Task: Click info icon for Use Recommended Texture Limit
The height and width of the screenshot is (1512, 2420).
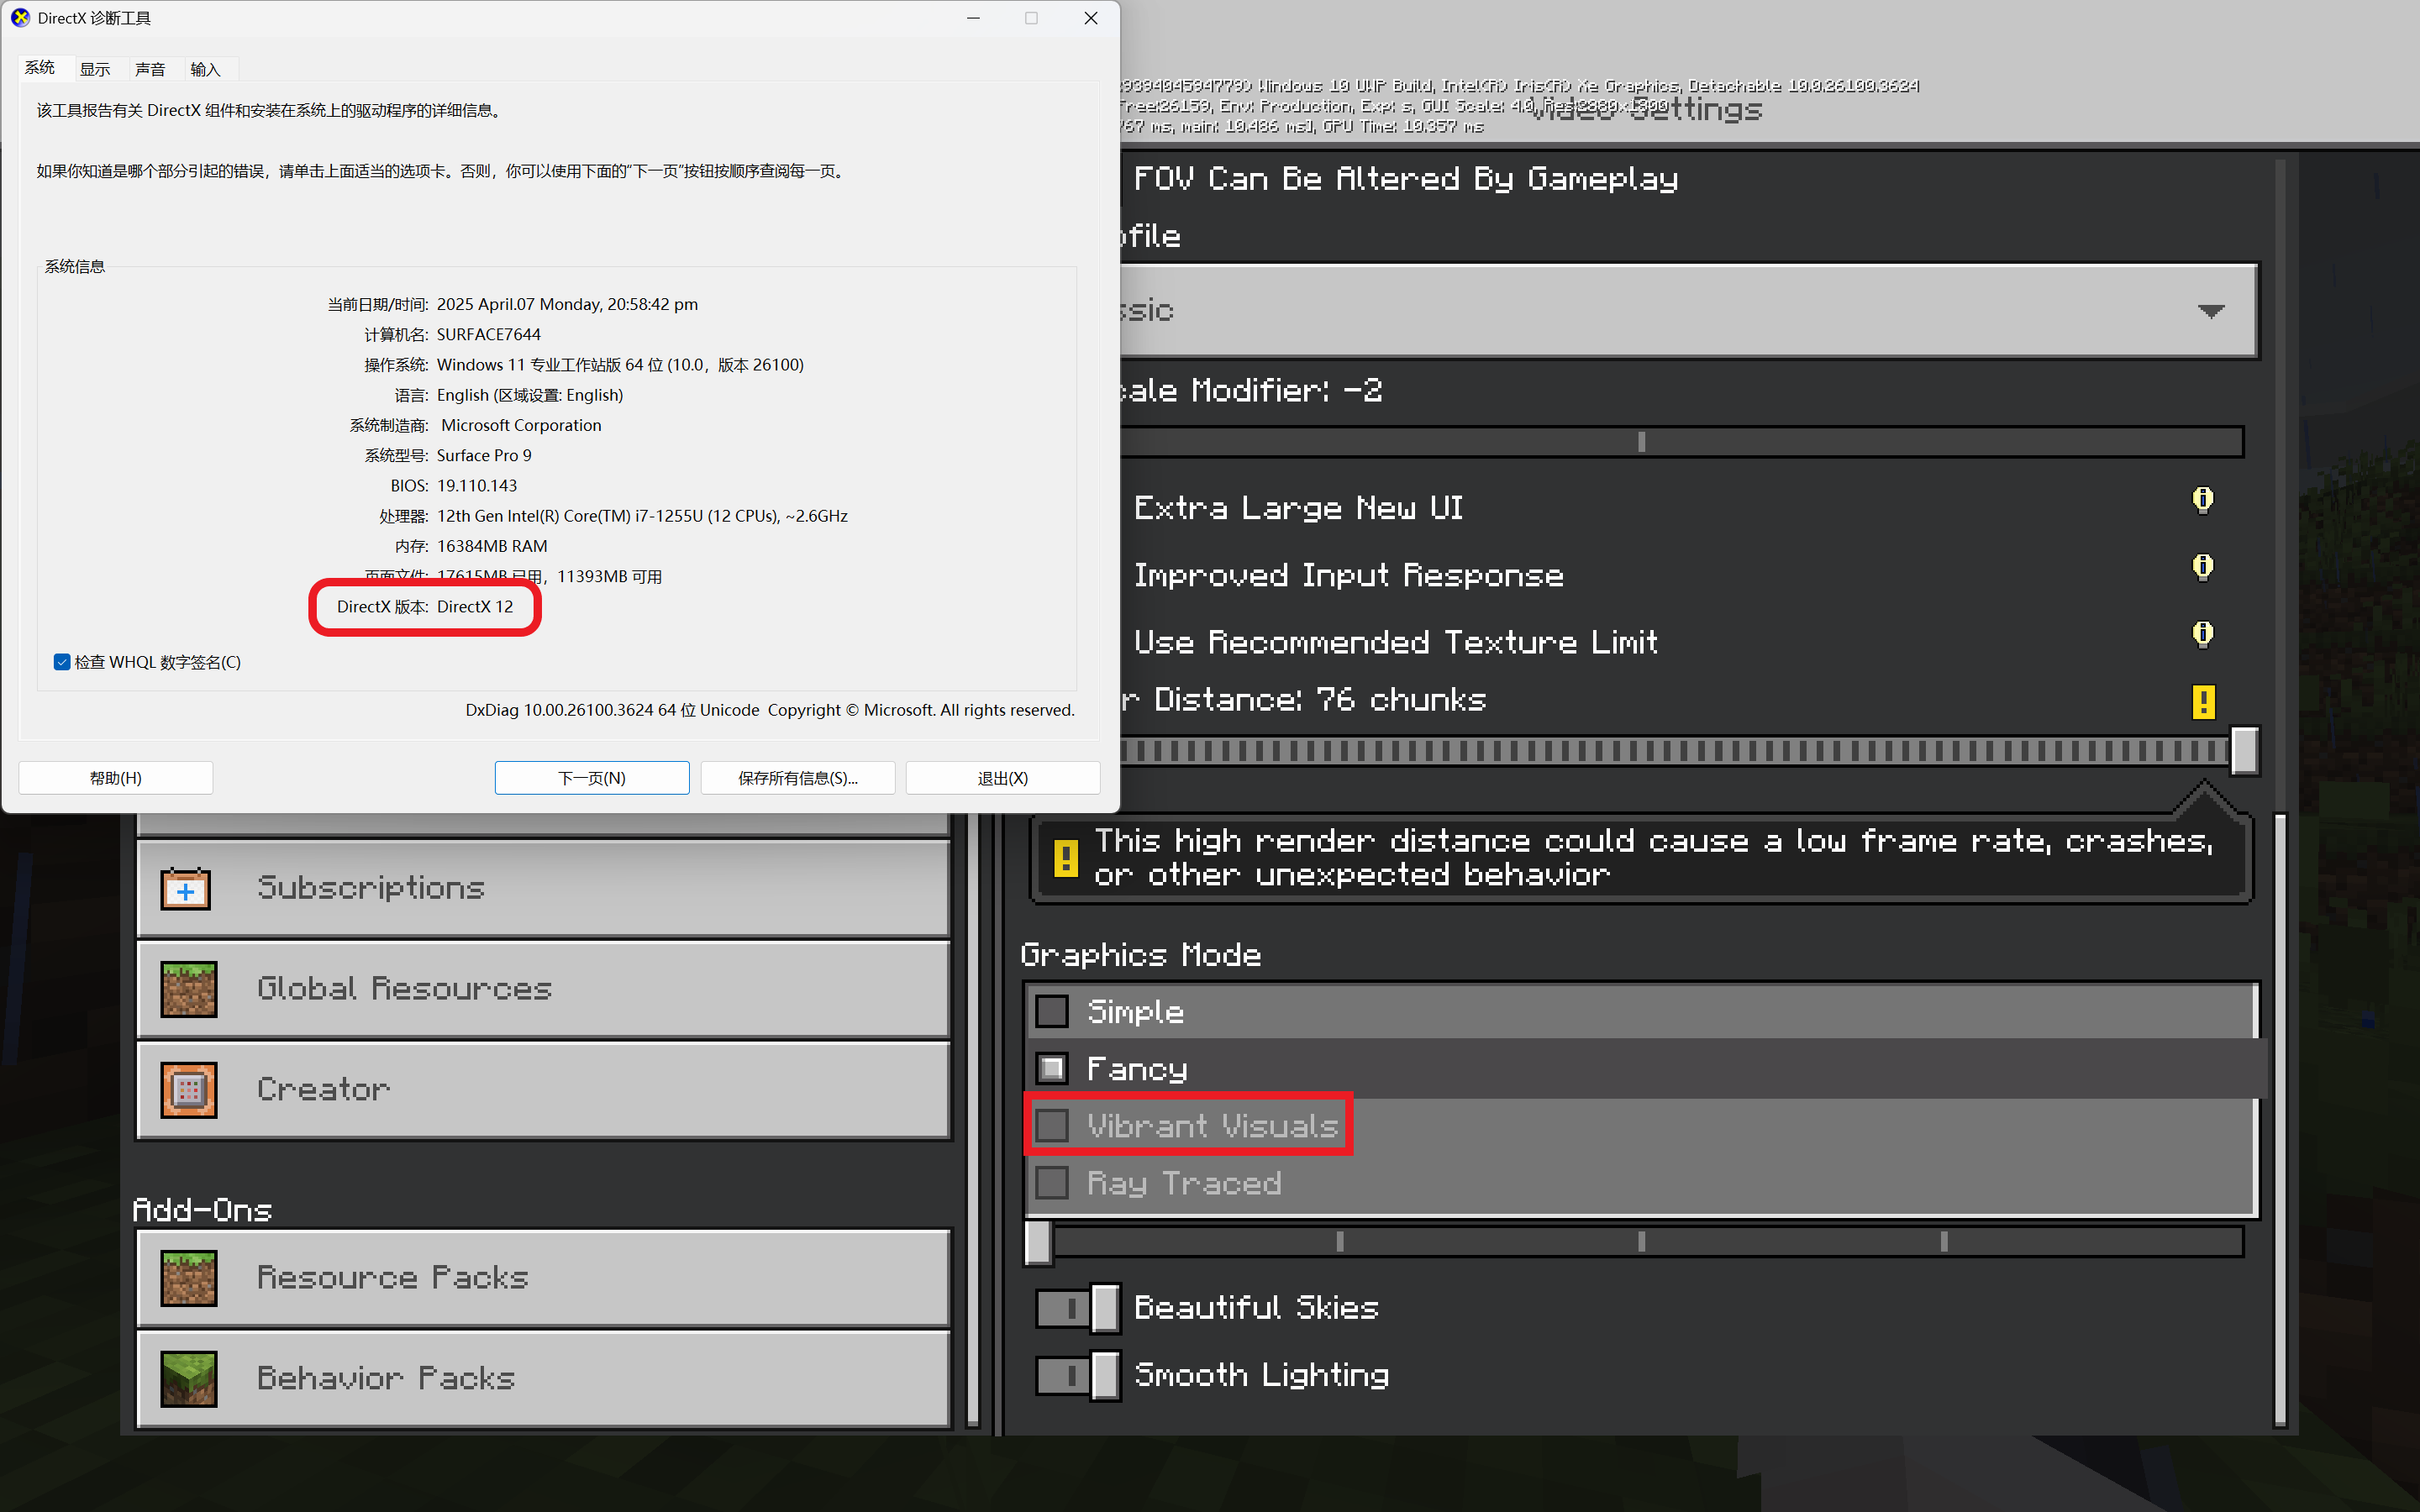Action: 2202,634
